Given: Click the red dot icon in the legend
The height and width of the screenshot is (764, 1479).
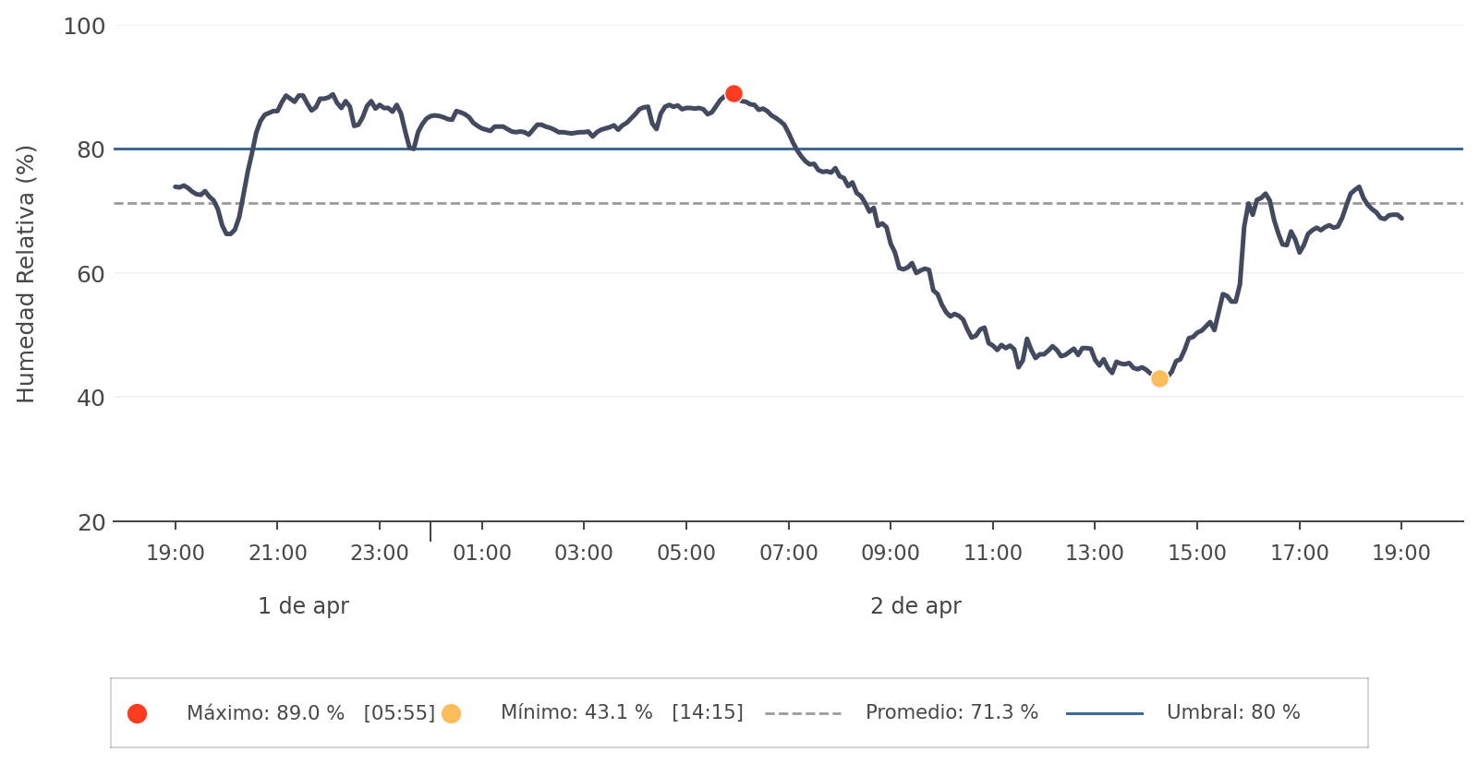Looking at the screenshot, I should click(137, 713).
